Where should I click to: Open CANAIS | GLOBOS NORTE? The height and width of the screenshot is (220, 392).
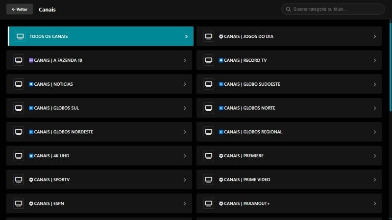coord(289,108)
